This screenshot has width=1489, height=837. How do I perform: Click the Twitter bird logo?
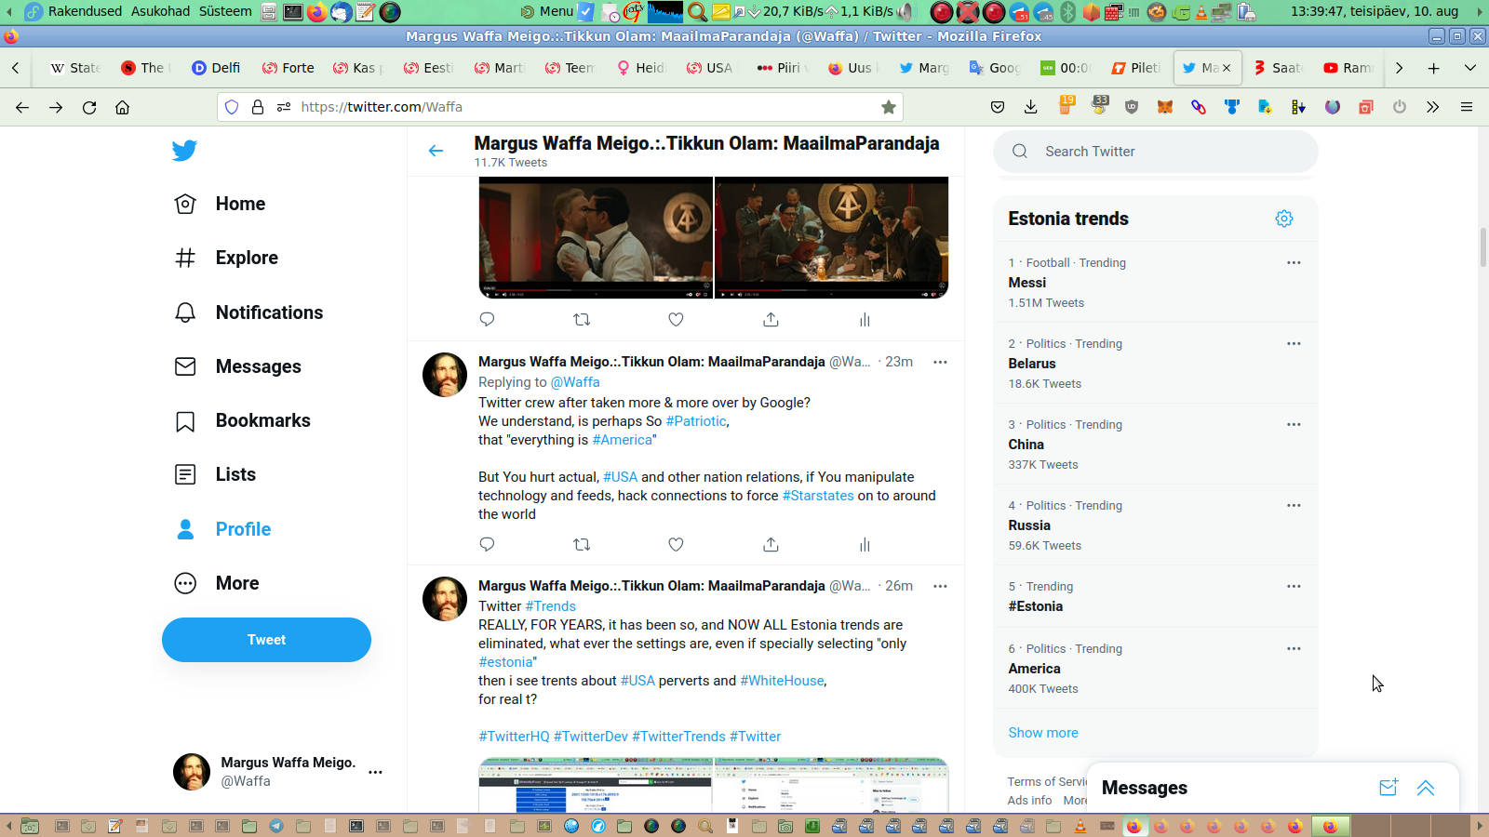tap(184, 151)
